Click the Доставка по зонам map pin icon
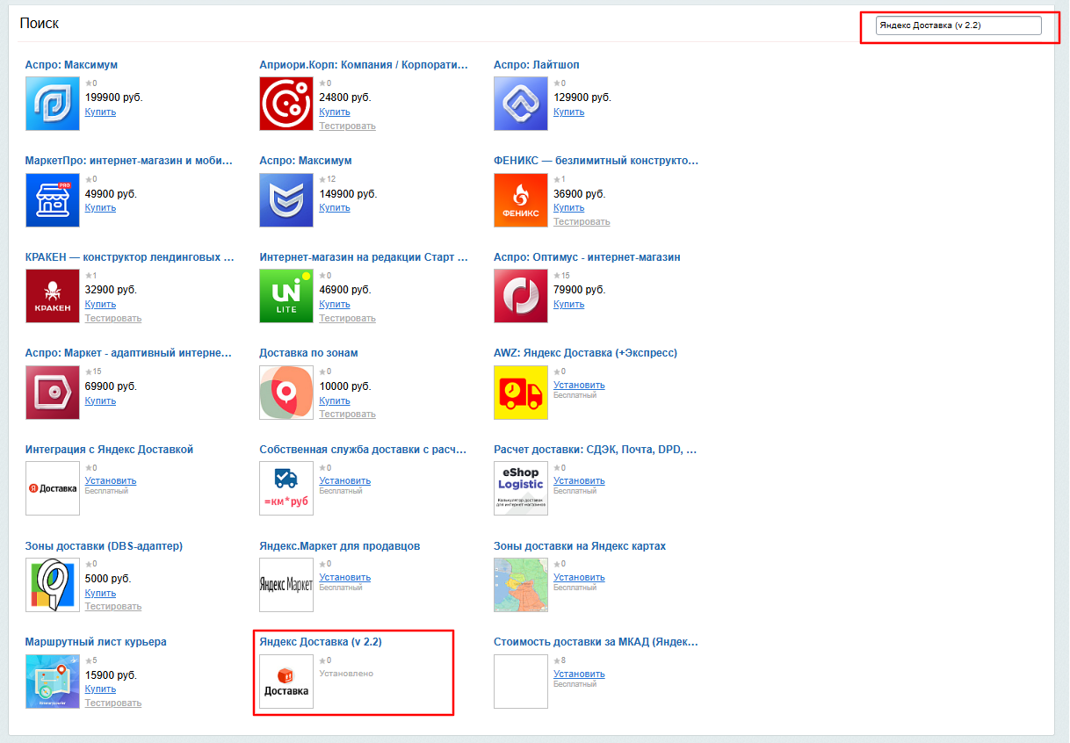 click(x=286, y=393)
